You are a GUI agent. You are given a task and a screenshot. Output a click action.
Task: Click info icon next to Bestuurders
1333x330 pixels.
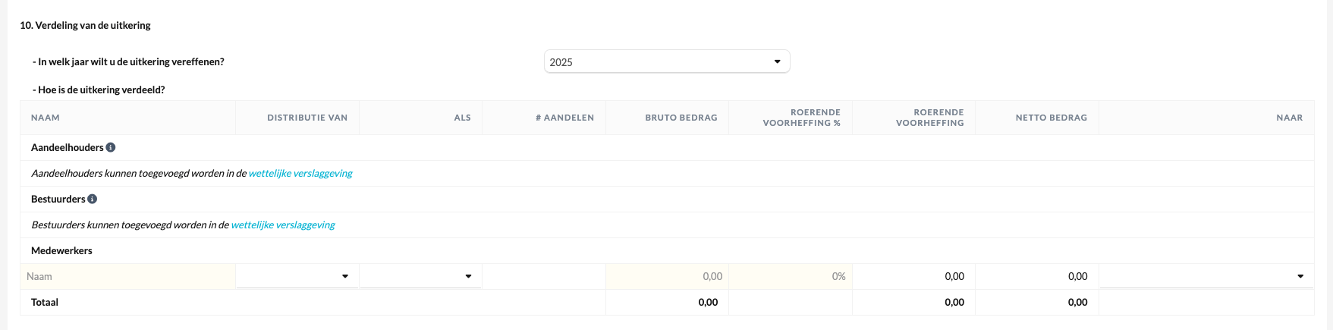click(x=93, y=199)
